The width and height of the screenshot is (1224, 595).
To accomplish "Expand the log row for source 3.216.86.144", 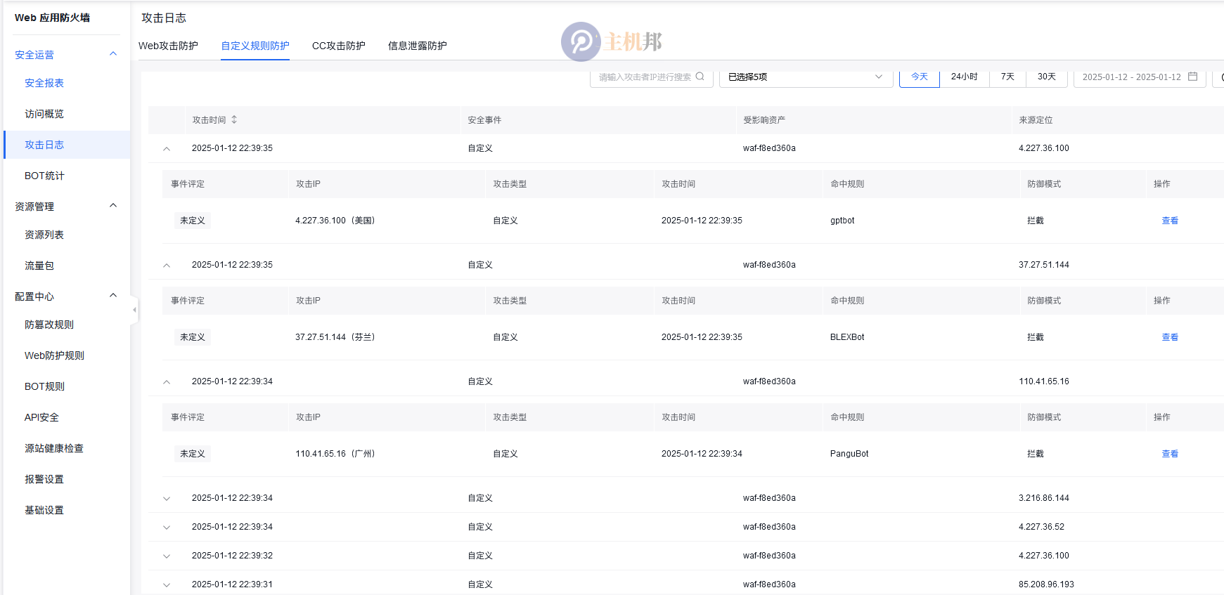I will (x=167, y=499).
